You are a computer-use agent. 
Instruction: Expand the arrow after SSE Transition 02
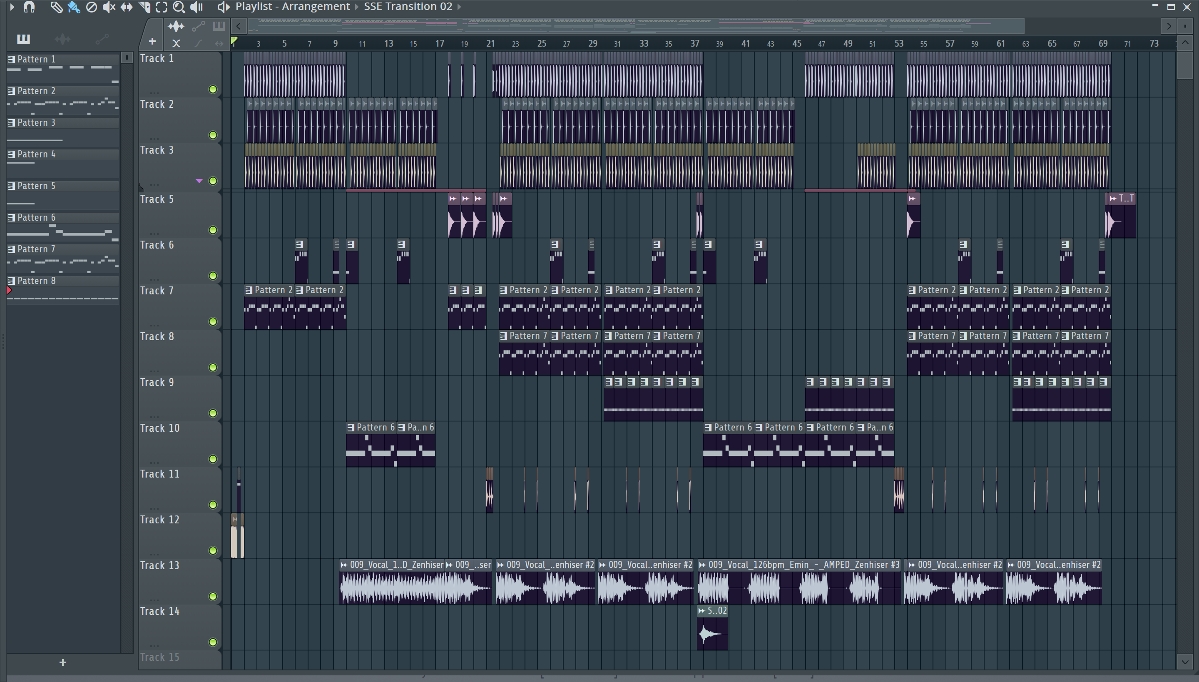tap(460, 7)
